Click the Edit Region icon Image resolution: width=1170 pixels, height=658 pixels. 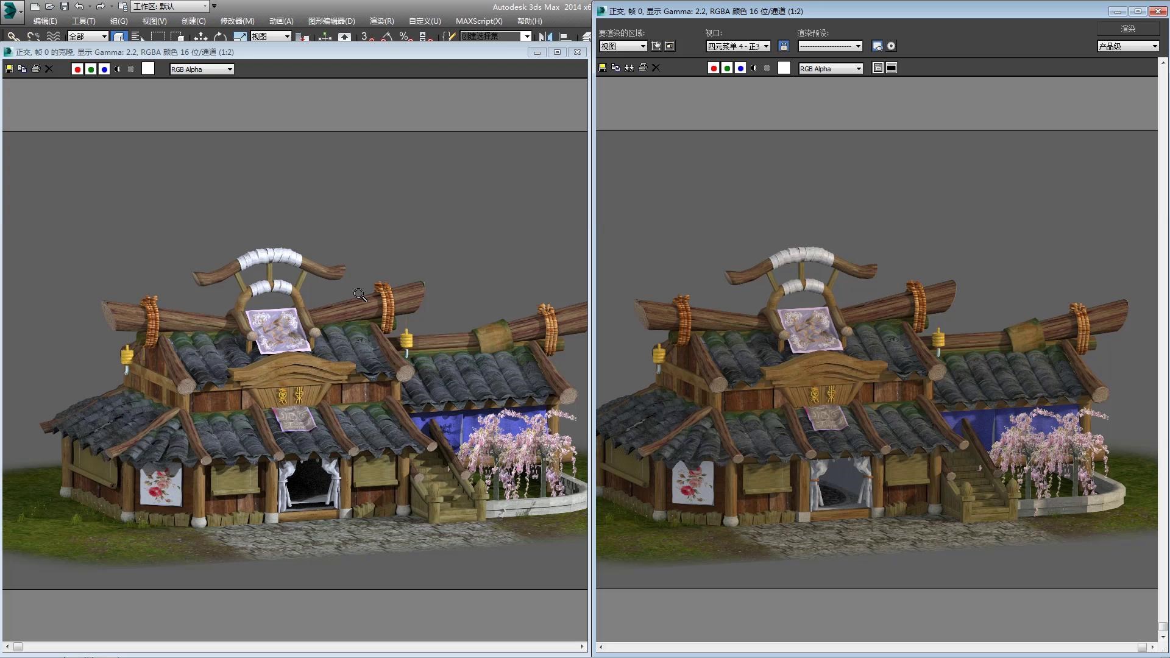656,46
